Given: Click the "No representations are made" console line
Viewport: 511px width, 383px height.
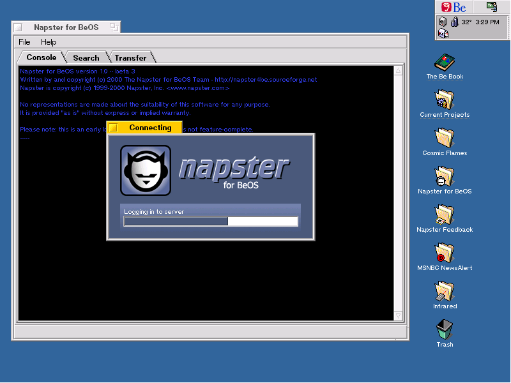Looking at the screenshot, I should (x=145, y=105).
